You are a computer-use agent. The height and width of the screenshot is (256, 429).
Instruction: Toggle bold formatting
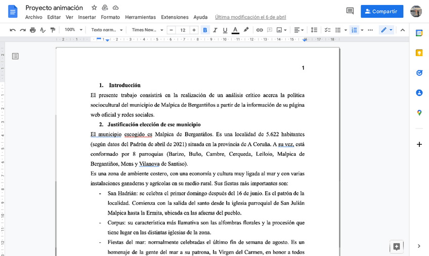[205, 30]
